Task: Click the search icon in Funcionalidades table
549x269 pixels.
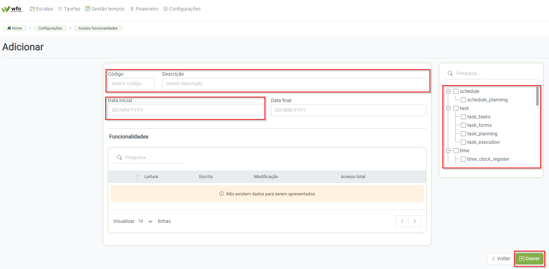Action: pyautogui.click(x=119, y=157)
